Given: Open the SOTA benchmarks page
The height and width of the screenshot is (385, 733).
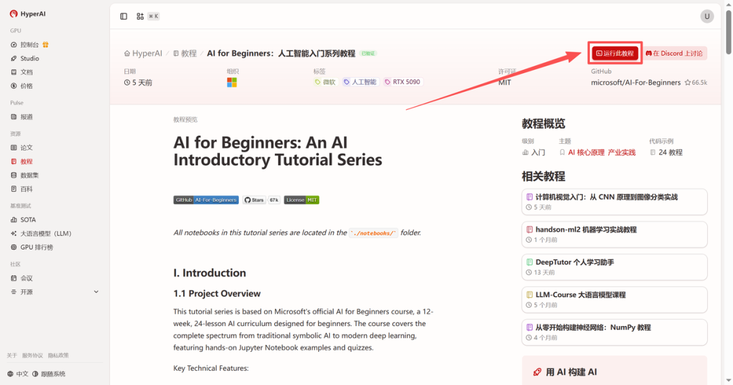Looking at the screenshot, I should click(x=23, y=220).
